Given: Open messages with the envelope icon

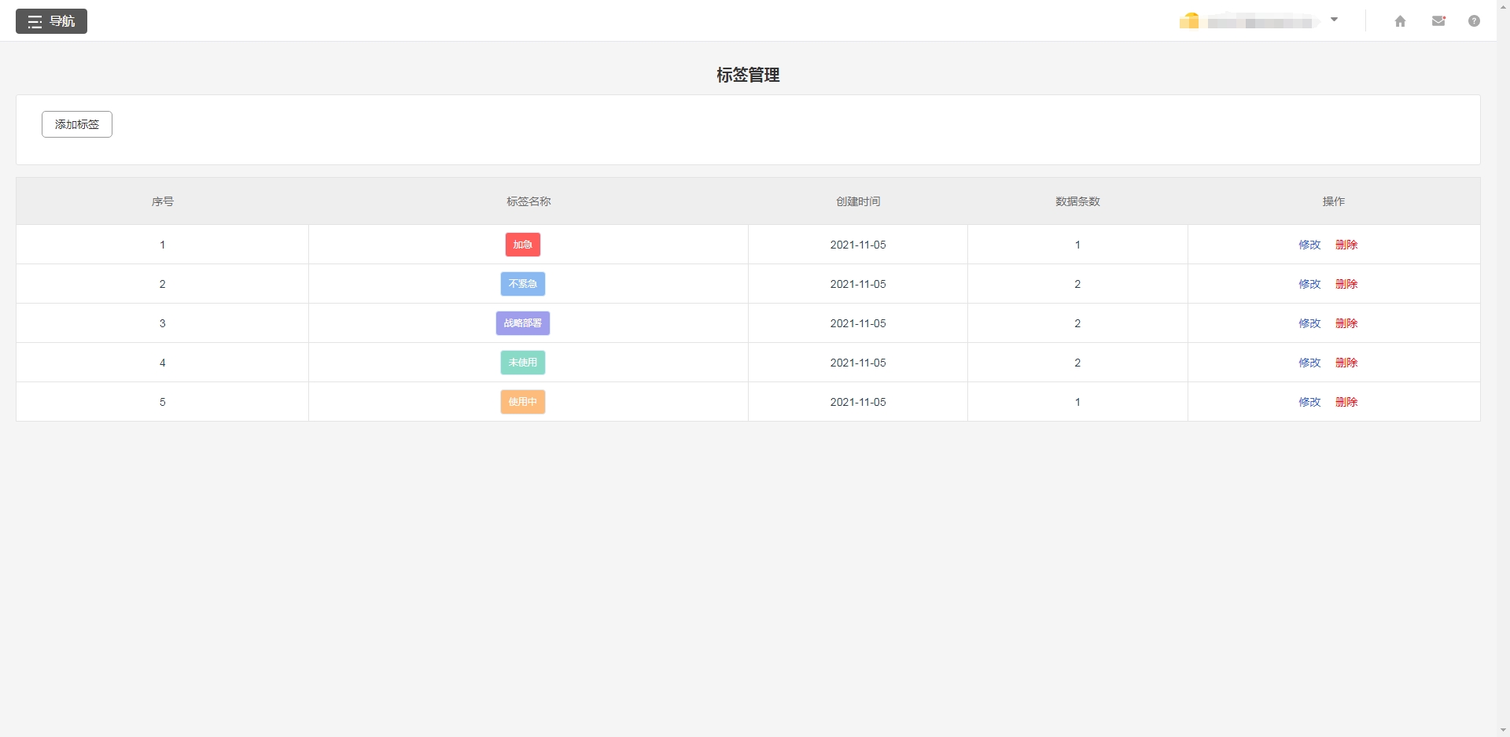Looking at the screenshot, I should pyautogui.click(x=1438, y=21).
